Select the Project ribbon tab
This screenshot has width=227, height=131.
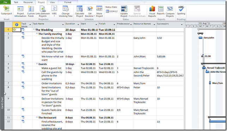click(x=41, y=2)
